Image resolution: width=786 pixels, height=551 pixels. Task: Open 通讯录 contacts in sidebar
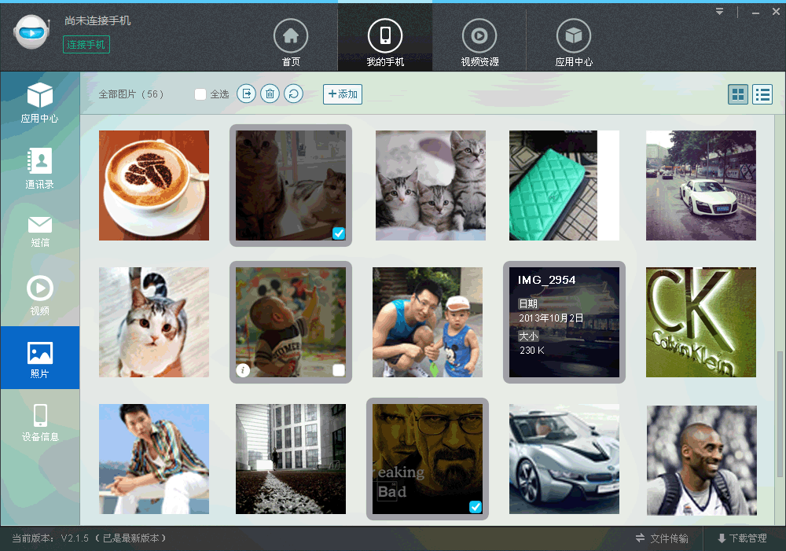click(39, 169)
